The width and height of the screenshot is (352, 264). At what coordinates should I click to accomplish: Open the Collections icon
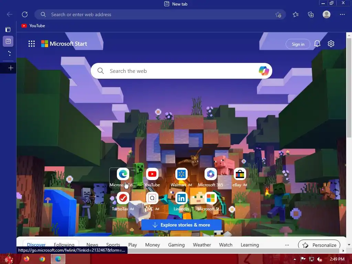tap(311, 14)
